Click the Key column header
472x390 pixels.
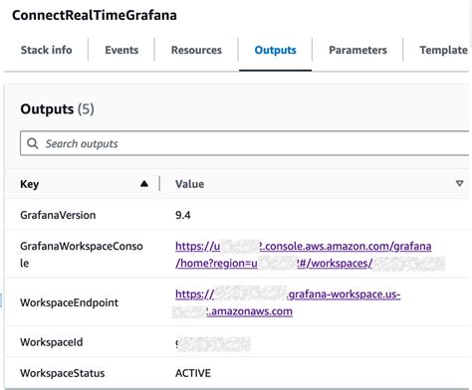point(30,184)
